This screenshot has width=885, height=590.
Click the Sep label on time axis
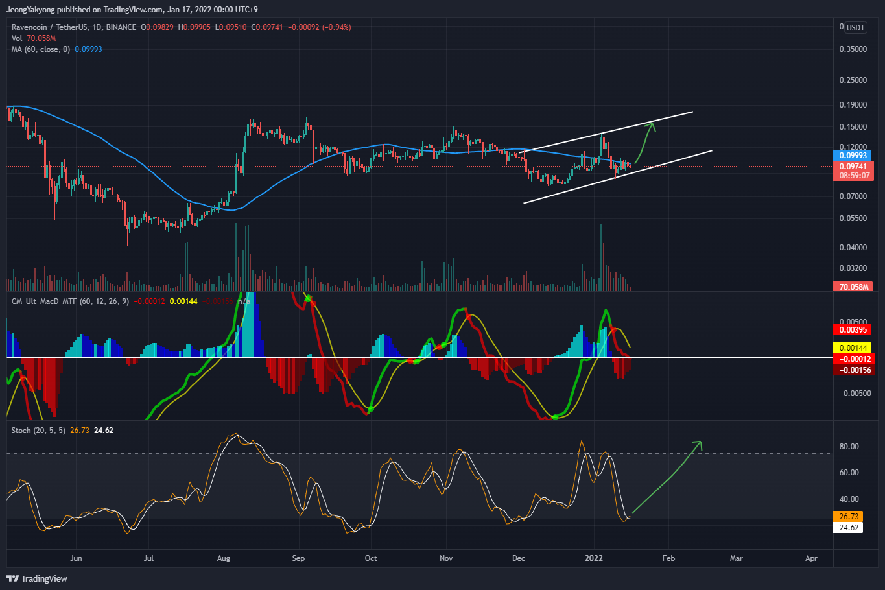click(298, 558)
